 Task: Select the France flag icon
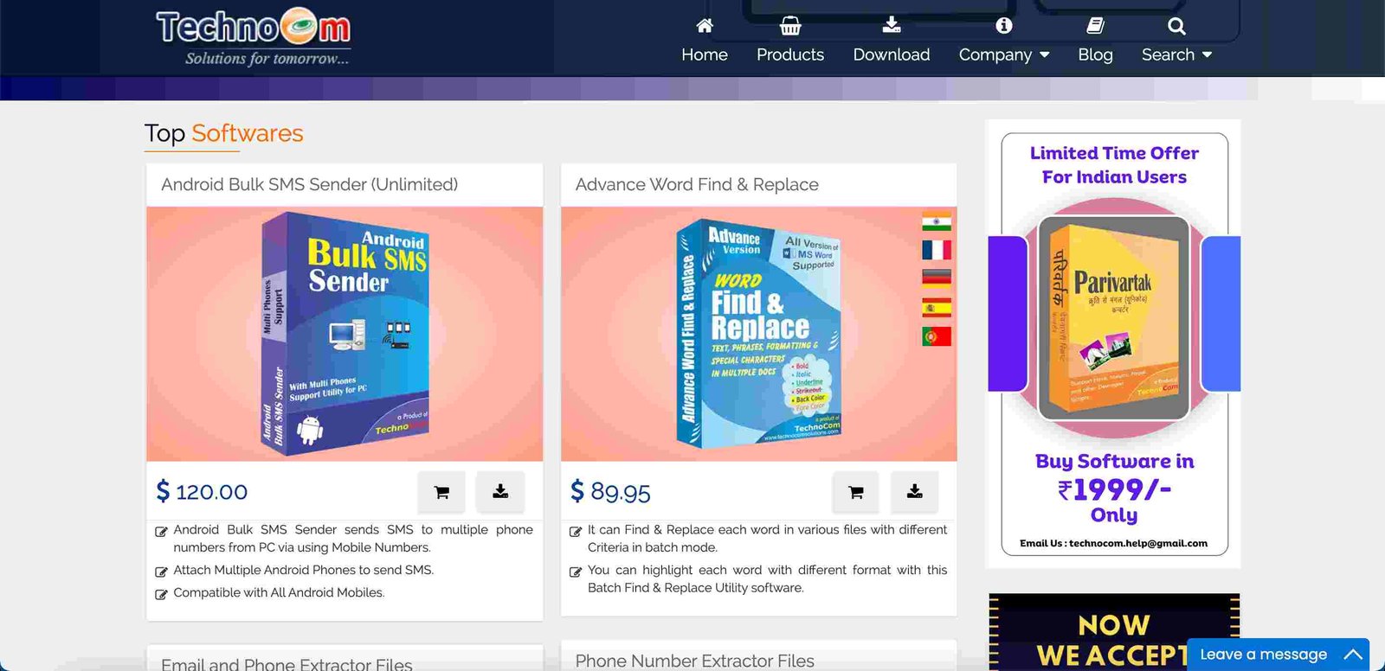pos(936,250)
